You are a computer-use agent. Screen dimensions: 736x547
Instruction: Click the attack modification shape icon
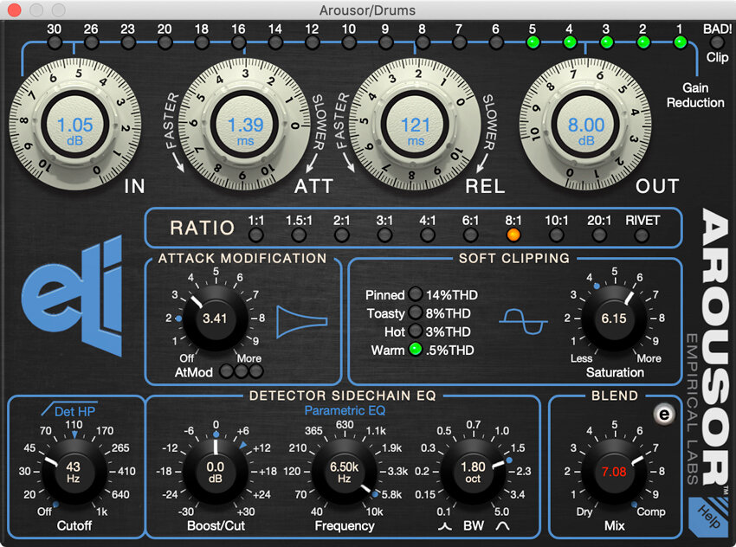[x=302, y=321]
